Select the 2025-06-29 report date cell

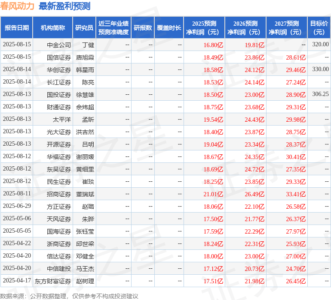click(17, 207)
